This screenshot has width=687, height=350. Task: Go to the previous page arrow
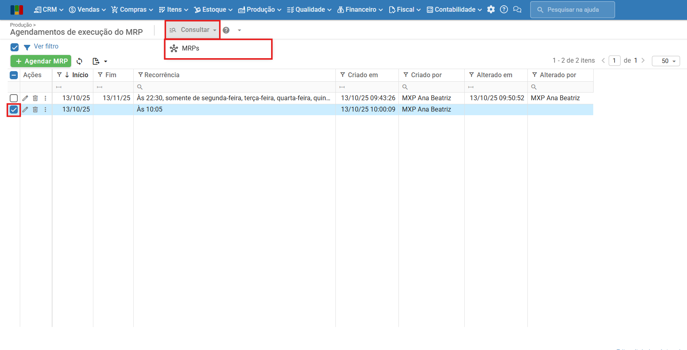click(603, 61)
